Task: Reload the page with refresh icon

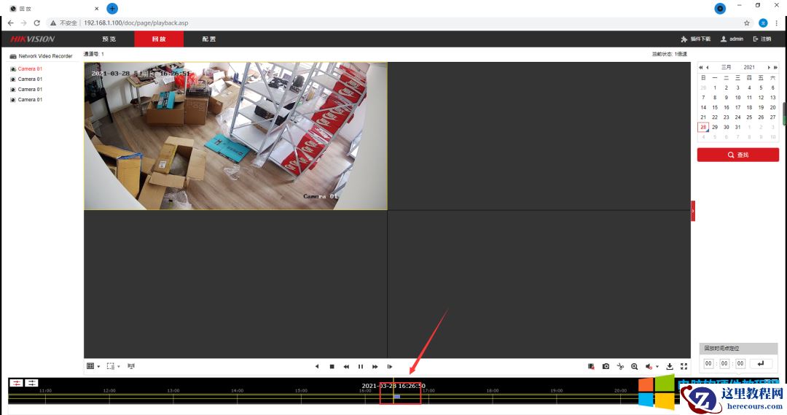Action: click(x=36, y=23)
